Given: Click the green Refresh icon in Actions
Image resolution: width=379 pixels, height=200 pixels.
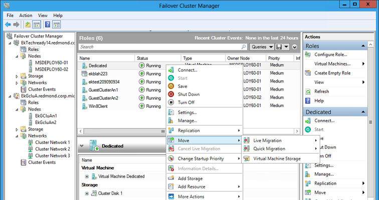Looking at the screenshot, I should tap(308, 91).
